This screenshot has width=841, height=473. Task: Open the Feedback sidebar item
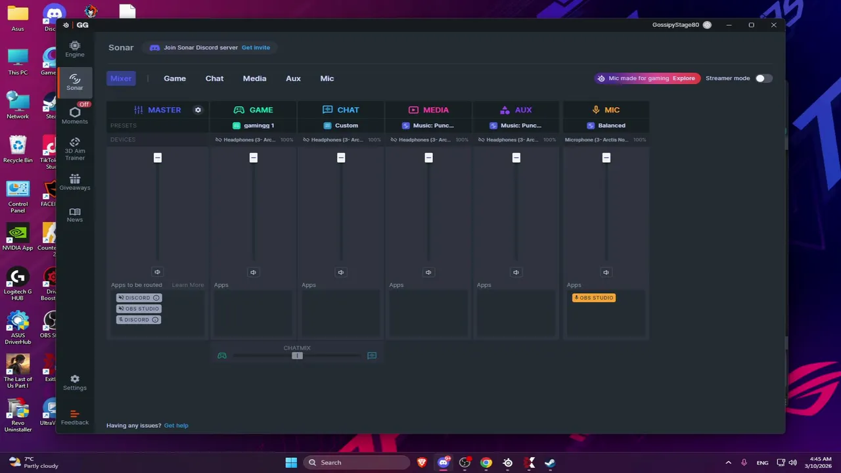75,417
